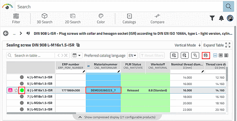Start a 3D Search

(45, 19)
